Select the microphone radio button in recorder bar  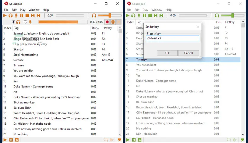pos(26,22)
